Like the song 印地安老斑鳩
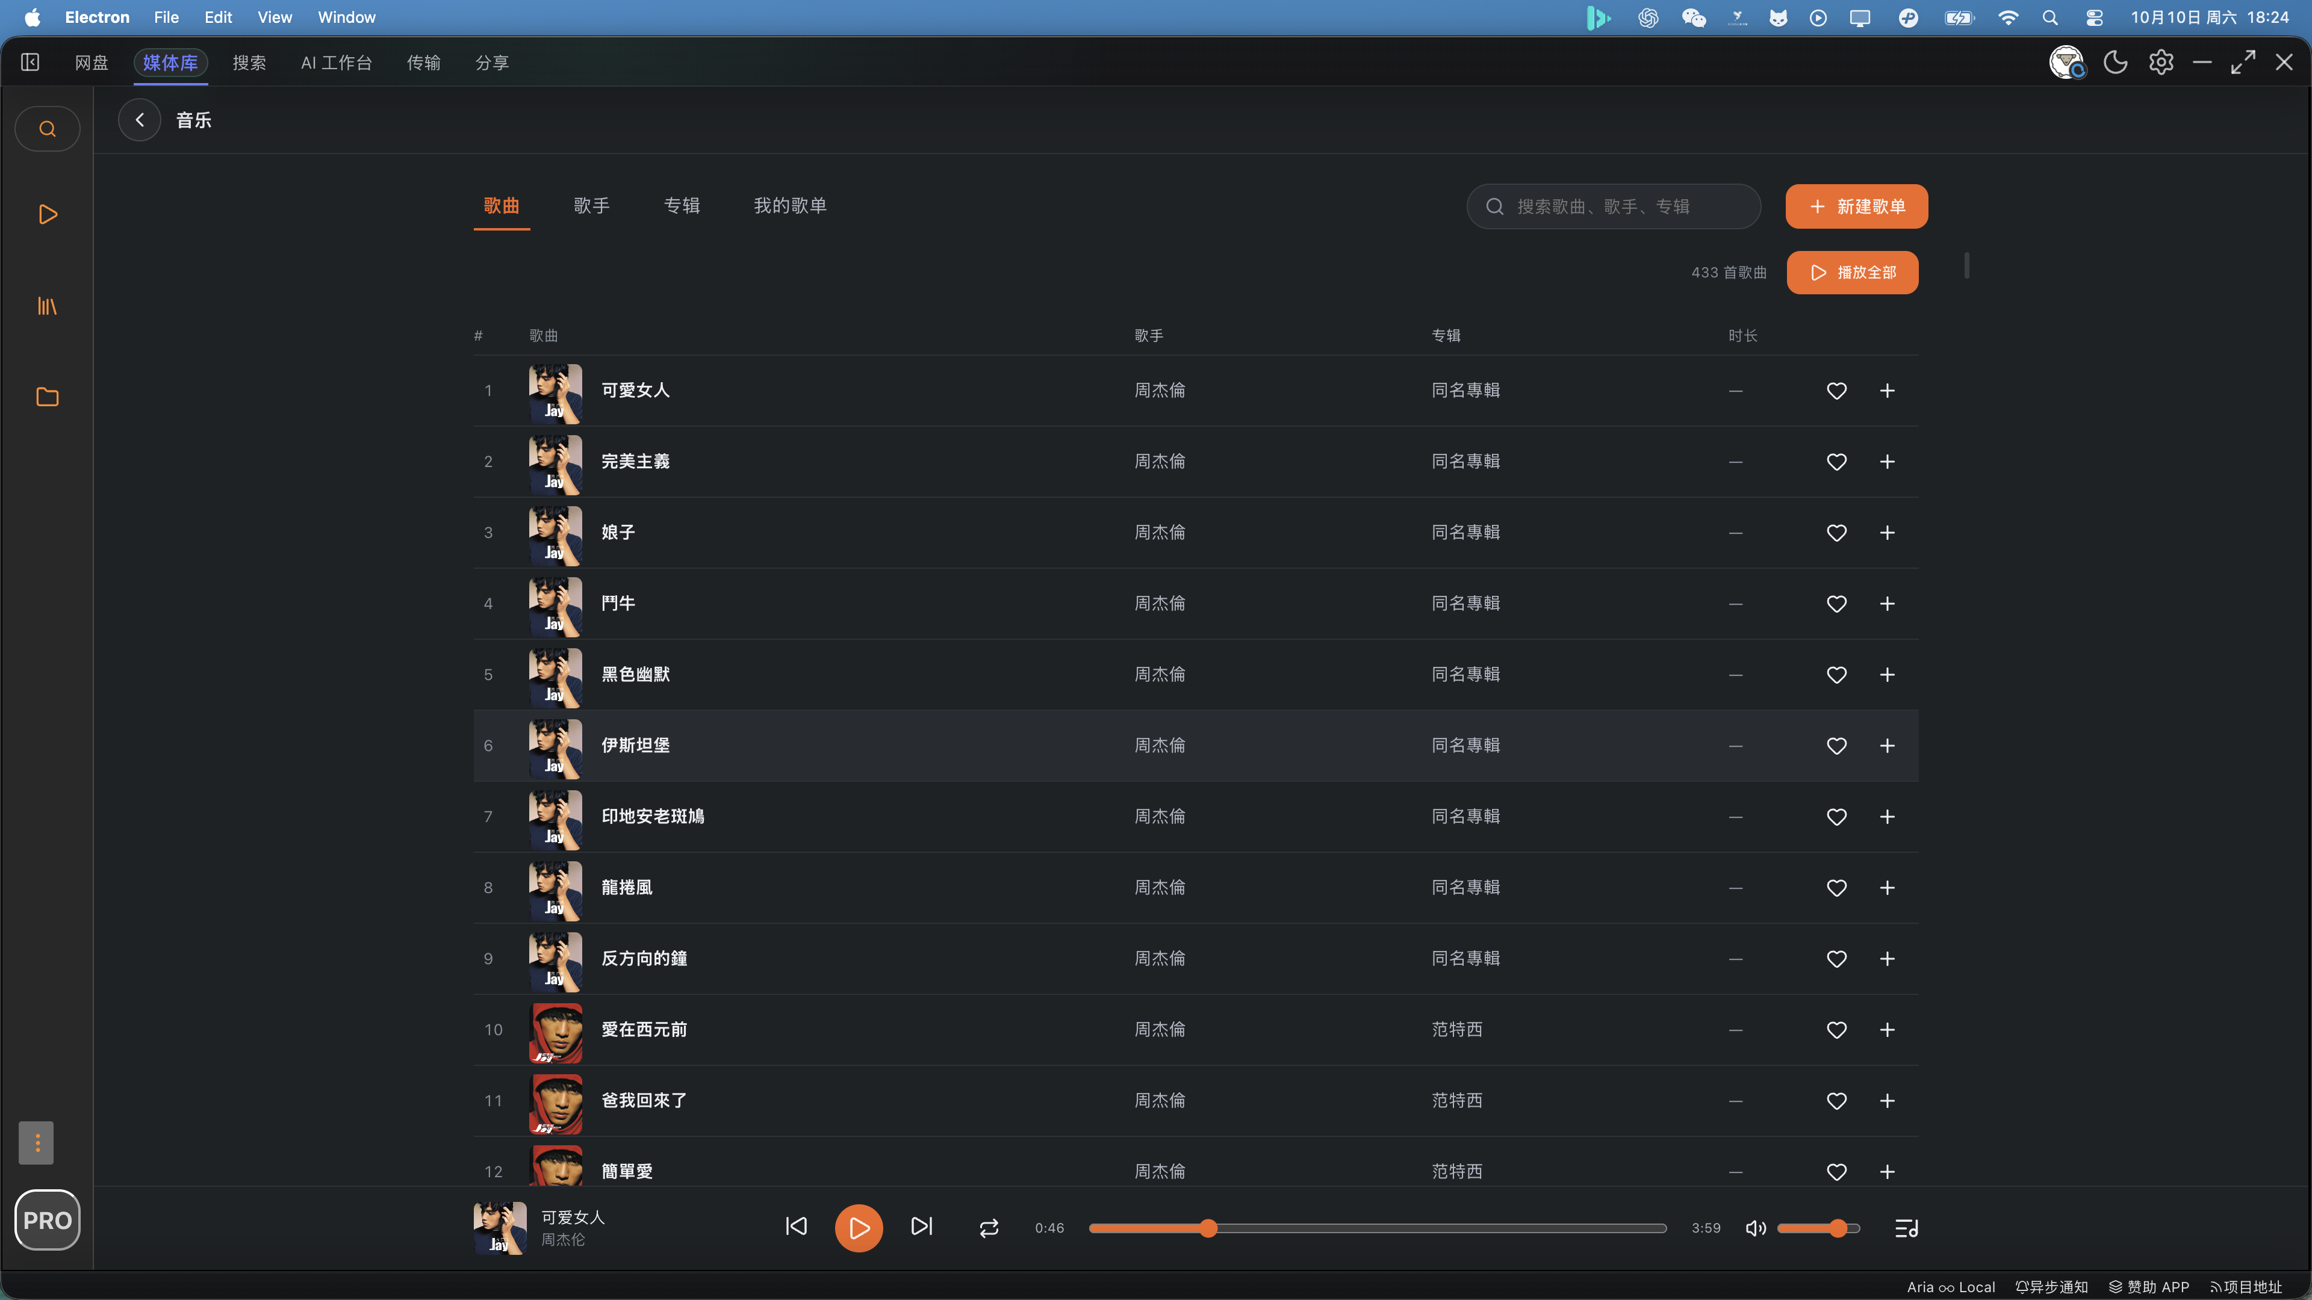Image resolution: width=2312 pixels, height=1300 pixels. click(1837, 817)
